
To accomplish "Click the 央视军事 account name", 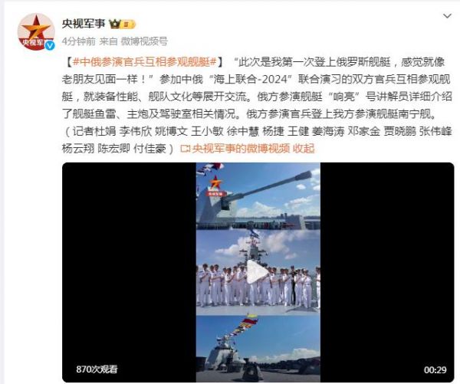I will coord(84,24).
